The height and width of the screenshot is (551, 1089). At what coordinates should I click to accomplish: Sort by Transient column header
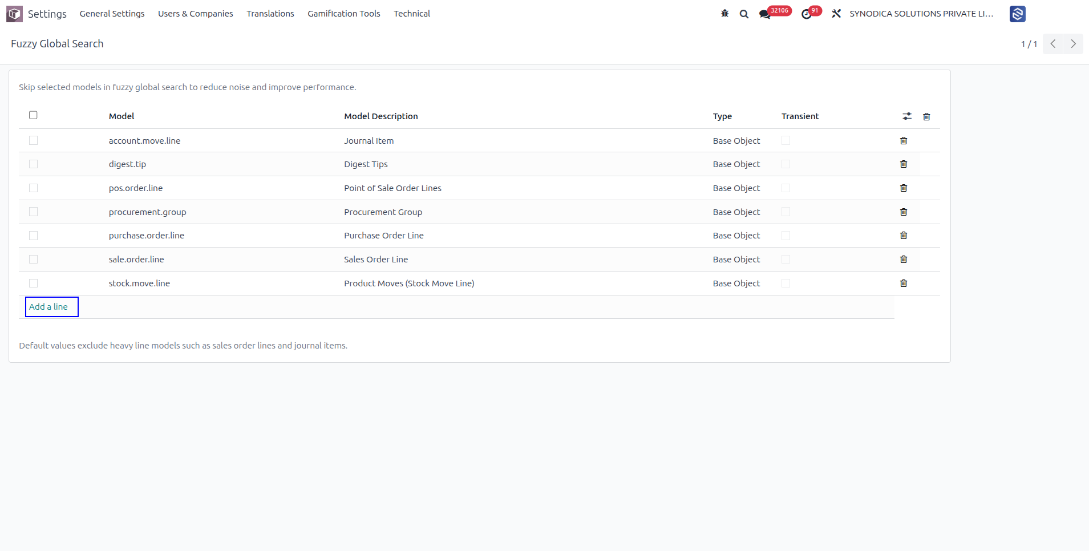click(x=800, y=116)
